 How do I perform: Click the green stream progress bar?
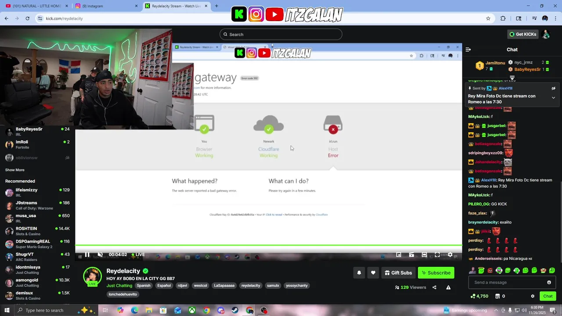pyautogui.click(x=268, y=245)
